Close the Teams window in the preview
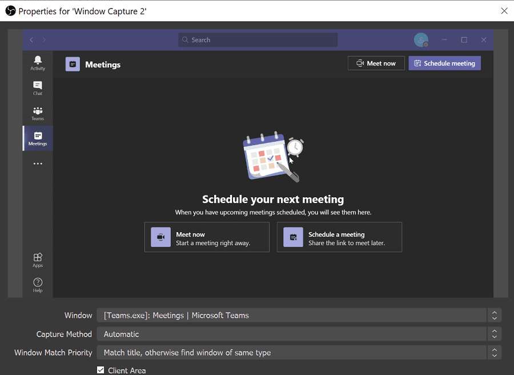The height and width of the screenshot is (375, 514). coord(484,39)
